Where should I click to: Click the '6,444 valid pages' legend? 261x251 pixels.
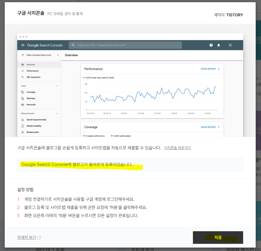coord(121,136)
